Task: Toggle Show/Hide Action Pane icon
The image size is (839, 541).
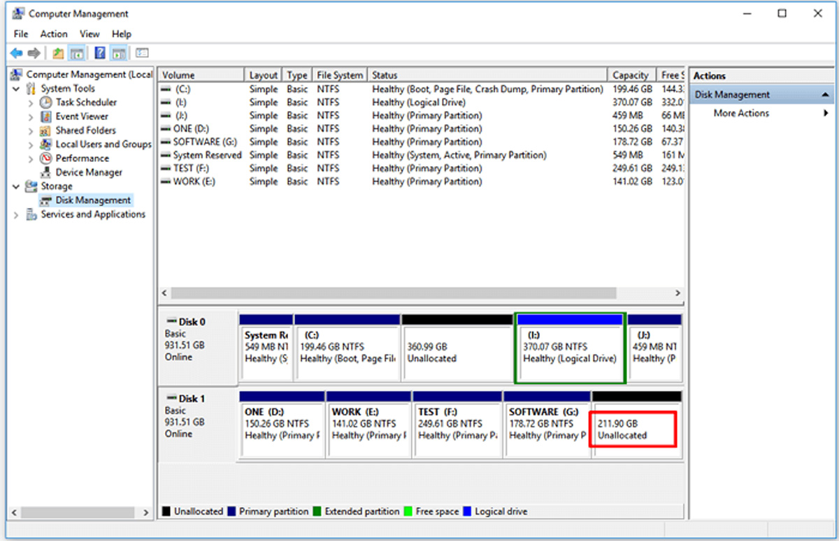Action: [x=118, y=52]
